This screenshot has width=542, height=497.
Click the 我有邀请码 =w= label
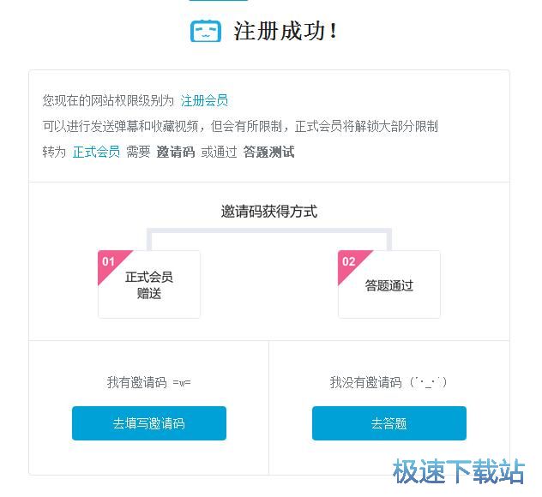pyautogui.click(x=148, y=382)
